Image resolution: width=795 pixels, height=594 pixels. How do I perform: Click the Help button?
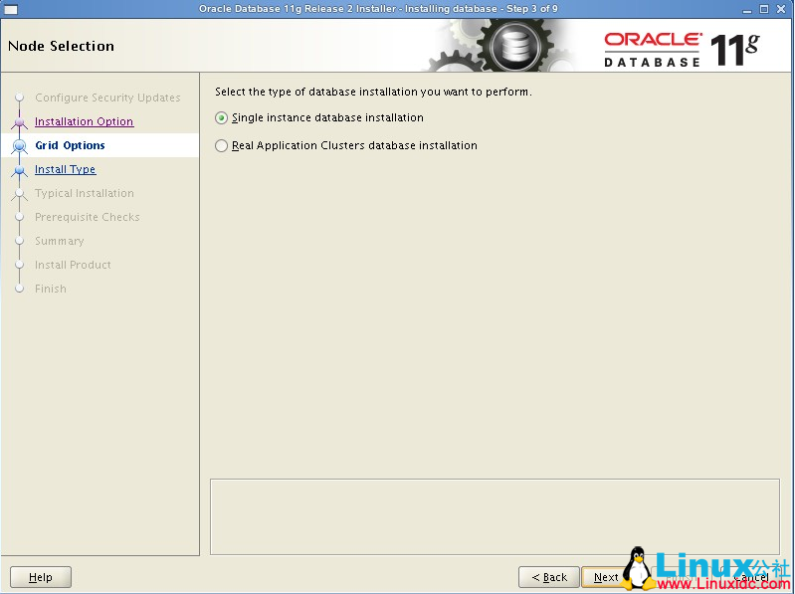tap(41, 577)
